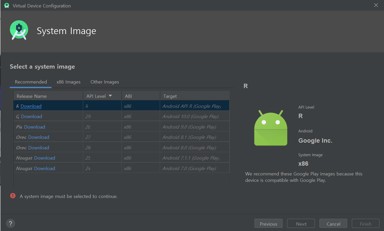384x231 pixels.
Task: Download the Nougat API 24 image
Action: pos(45,169)
